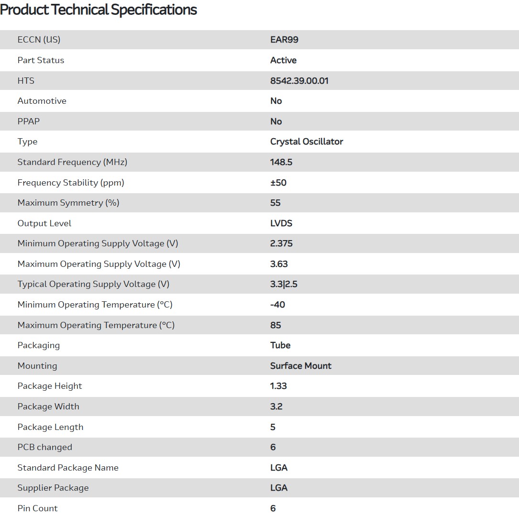Select the EAR99 value in ECCN row
The height and width of the screenshot is (517, 519).
[284, 40]
